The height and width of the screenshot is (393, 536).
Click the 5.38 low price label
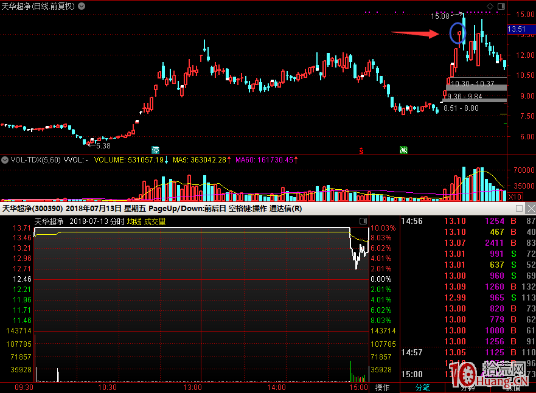click(x=103, y=146)
